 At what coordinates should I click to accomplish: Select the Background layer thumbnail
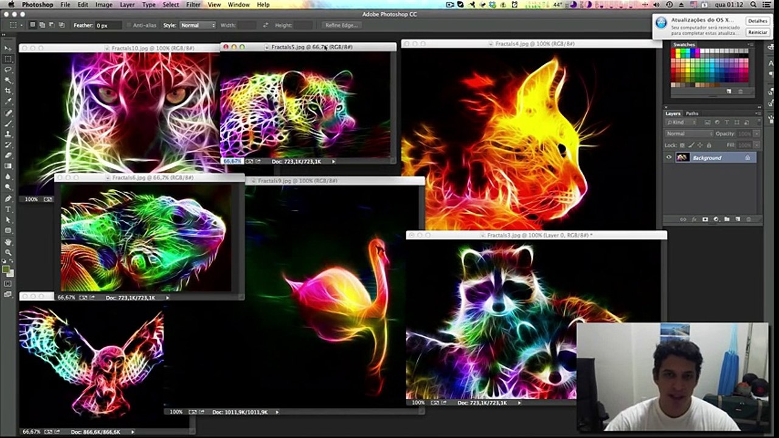click(x=682, y=158)
